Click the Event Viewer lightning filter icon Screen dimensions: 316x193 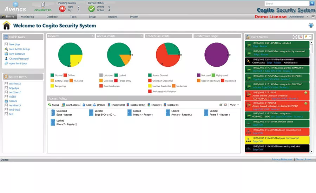point(306,36)
